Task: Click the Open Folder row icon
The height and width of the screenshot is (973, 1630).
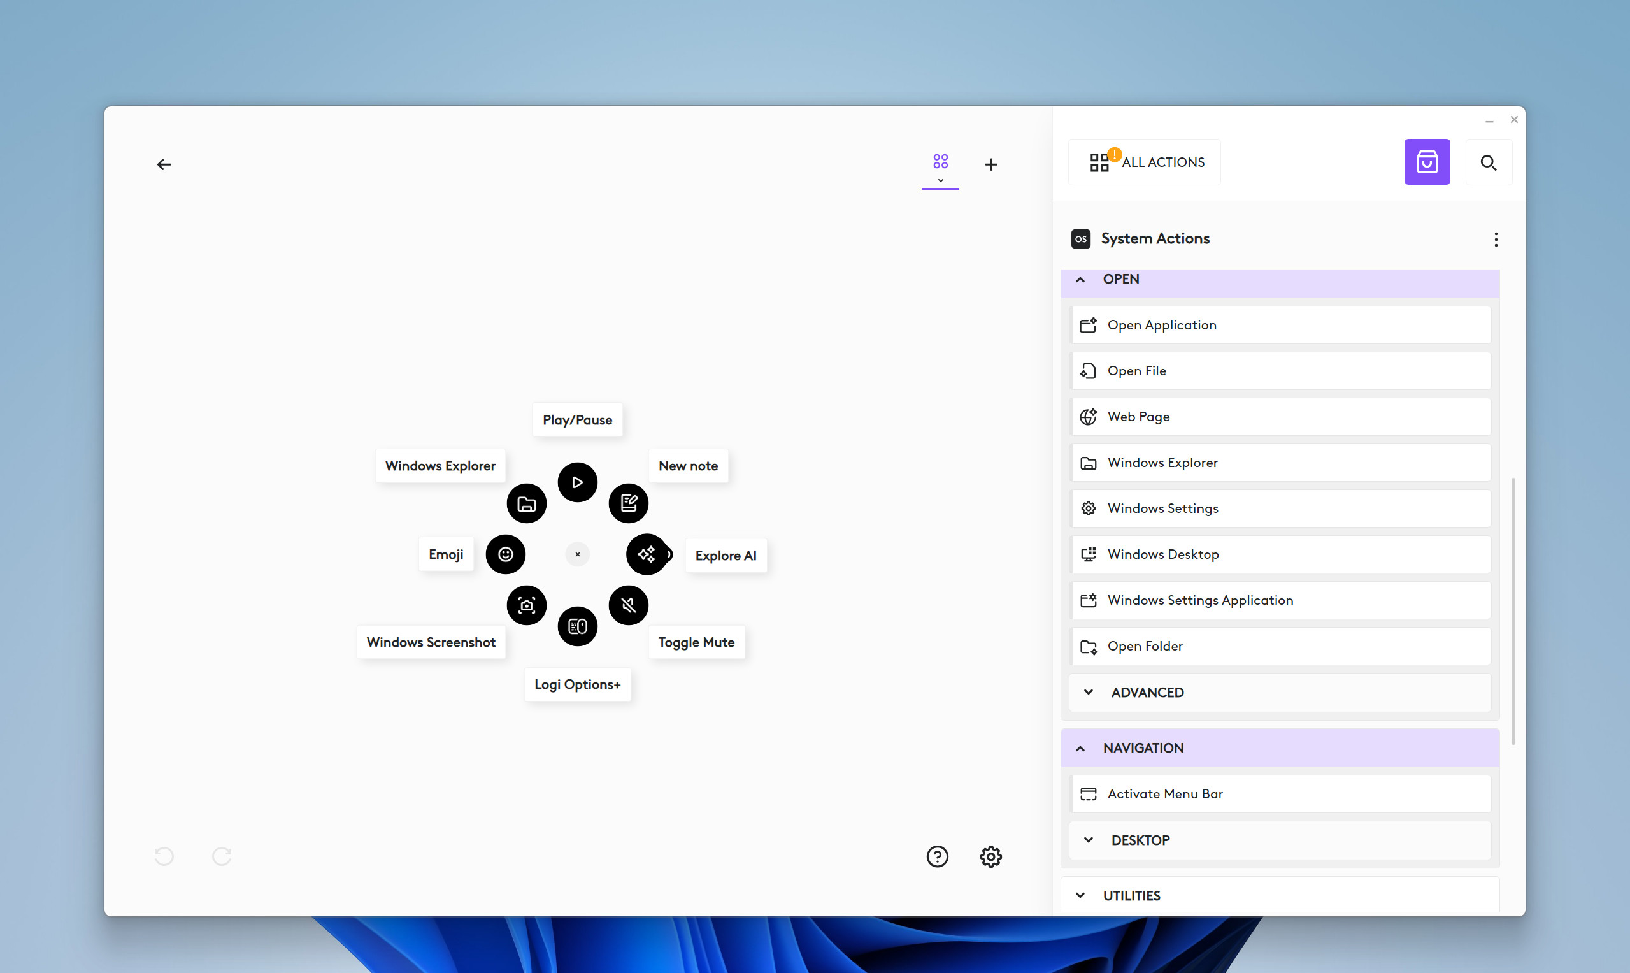Action: (x=1088, y=647)
